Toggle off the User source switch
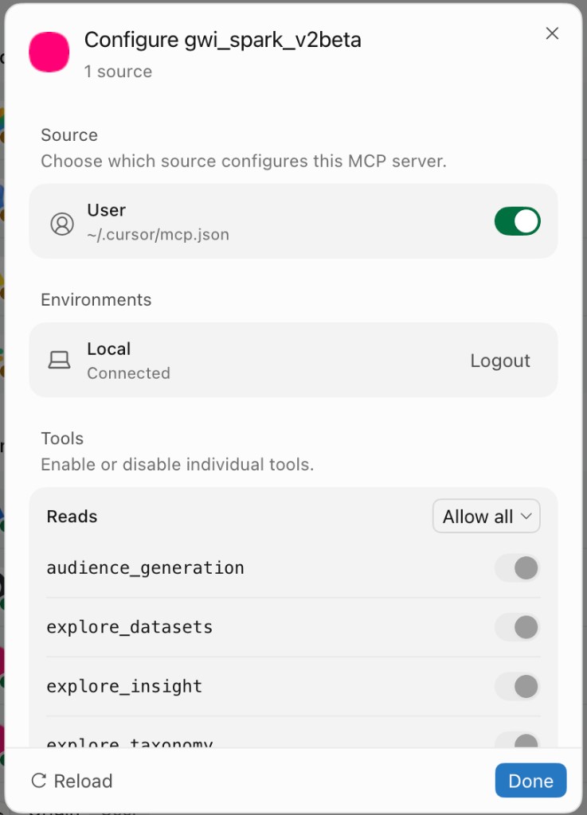The height and width of the screenshot is (815, 587). coord(518,221)
